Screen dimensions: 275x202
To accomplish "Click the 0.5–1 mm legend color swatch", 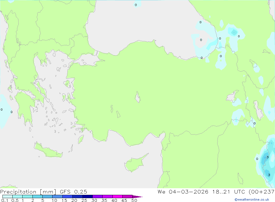I will point(18,196).
